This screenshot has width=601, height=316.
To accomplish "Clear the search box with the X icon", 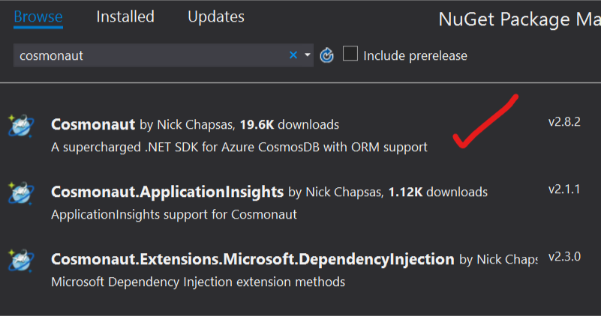I will coord(293,55).
